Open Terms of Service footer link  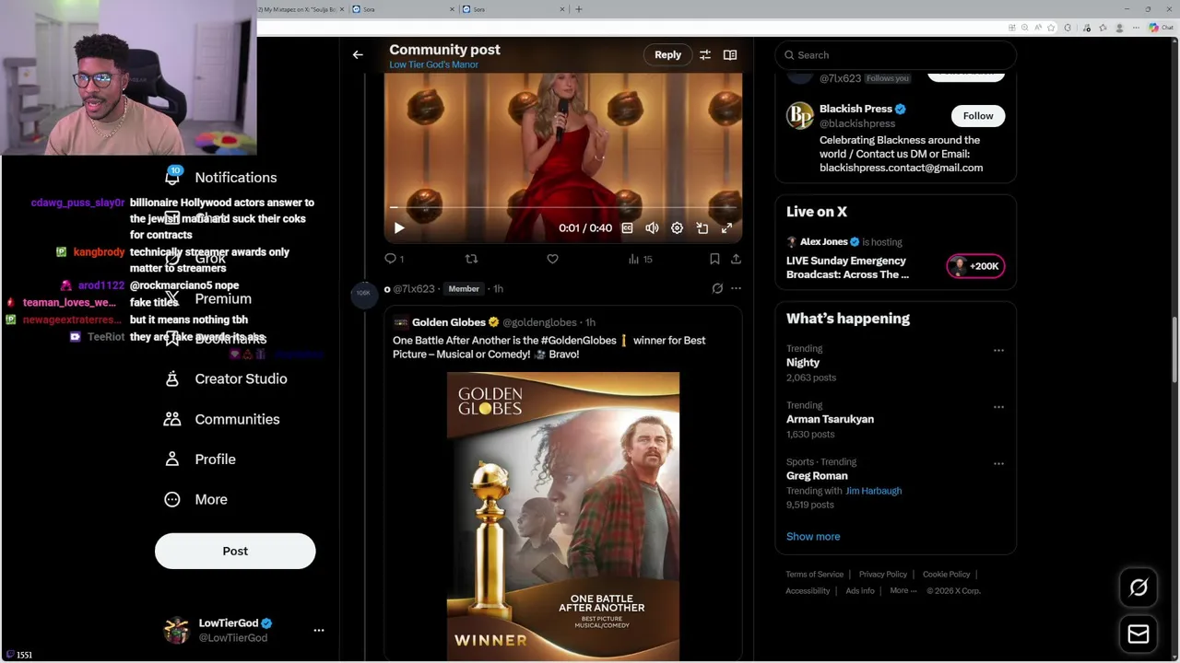click(x=814, y=575)
